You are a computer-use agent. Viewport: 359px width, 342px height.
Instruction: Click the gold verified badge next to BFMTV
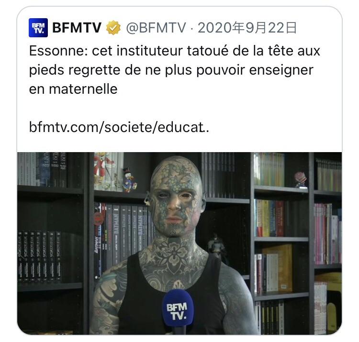(x=113, y=28)
